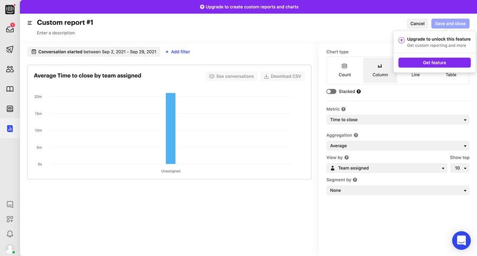Screen dimensions: 477x256
Task: Open the Segment by None dropdown
Action: coord(397,190)
